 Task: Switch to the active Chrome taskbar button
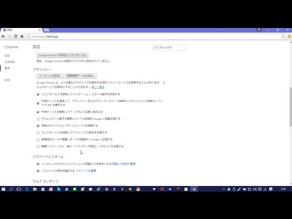[x=194, y=189]
